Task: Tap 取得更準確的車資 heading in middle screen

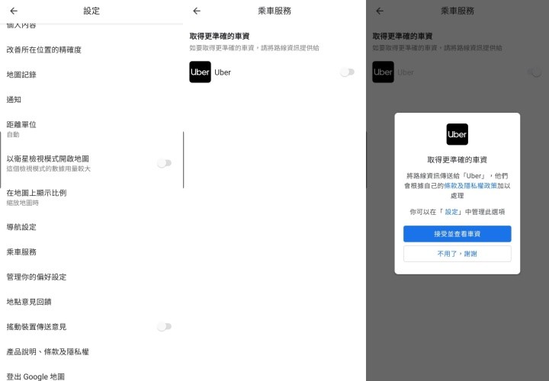Action: (x=220, y=36)
